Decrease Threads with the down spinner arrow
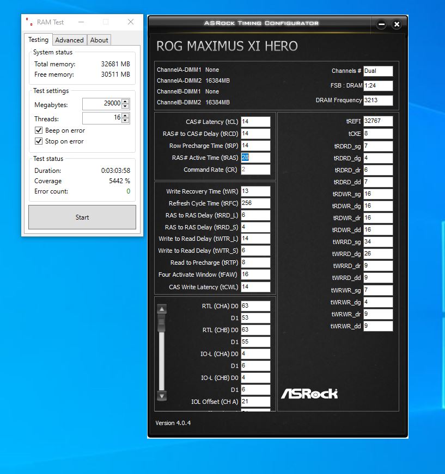The image size is (445, 474). point(125,120)
